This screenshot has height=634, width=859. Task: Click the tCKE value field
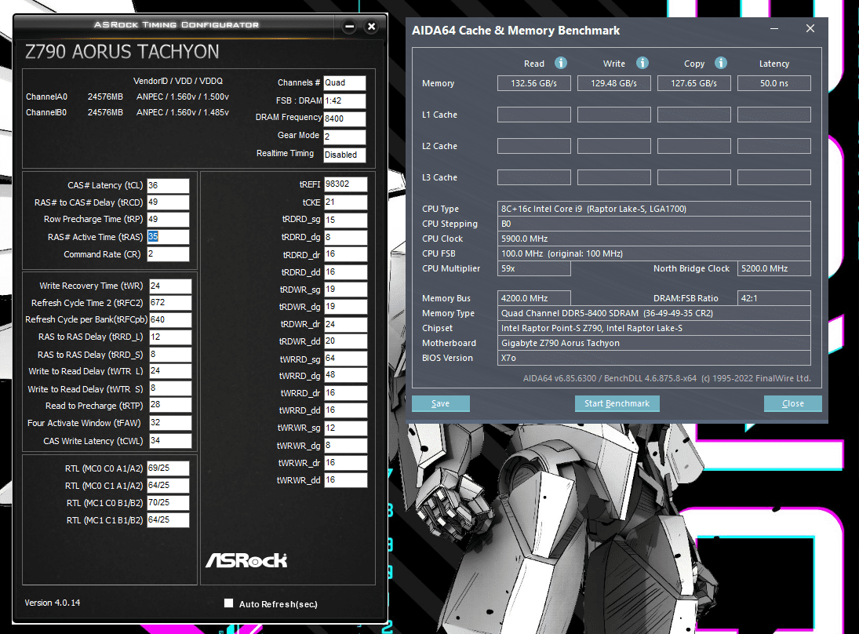click(x=346, y=202)
